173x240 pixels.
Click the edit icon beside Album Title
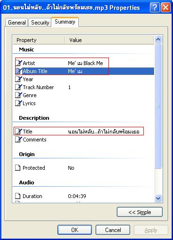18,71
